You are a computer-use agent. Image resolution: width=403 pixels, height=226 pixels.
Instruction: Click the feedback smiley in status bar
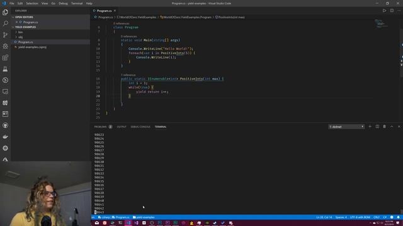392,217
